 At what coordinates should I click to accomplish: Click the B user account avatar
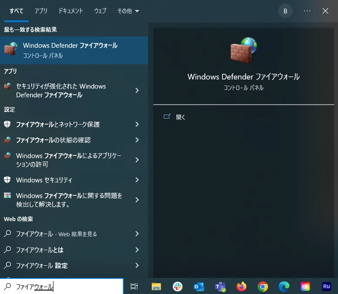[x=285, y=11]
